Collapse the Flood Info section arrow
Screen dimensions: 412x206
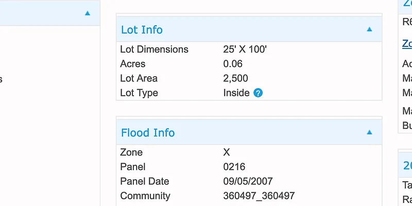(x=369, y=132)
